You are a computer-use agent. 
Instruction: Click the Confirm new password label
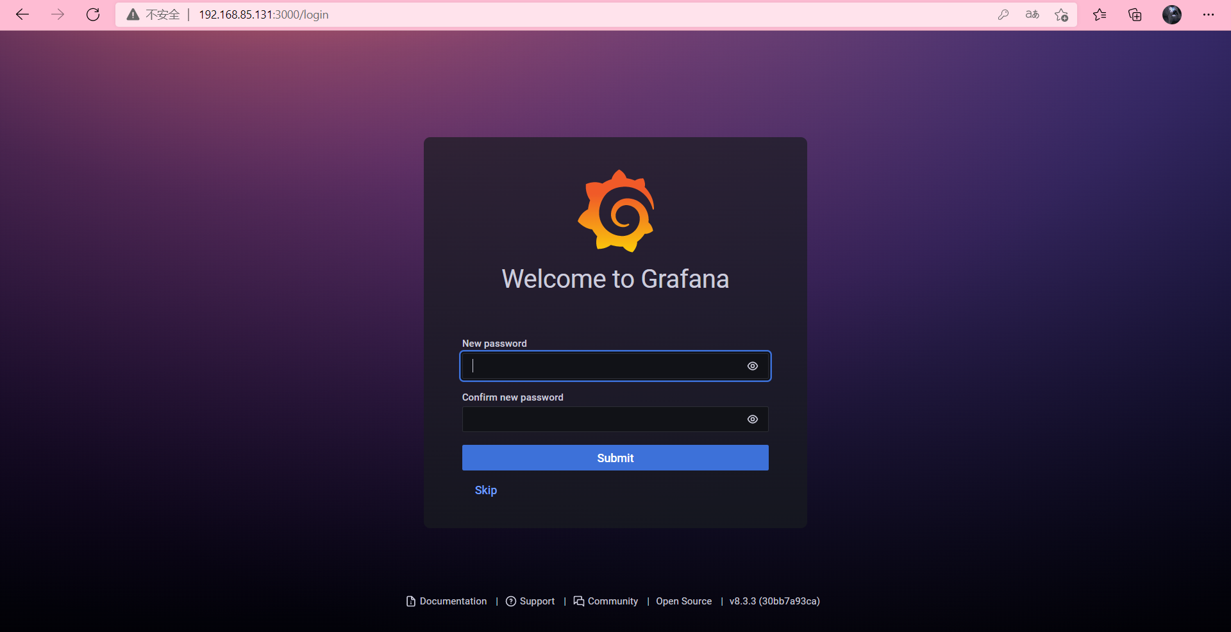click(513, 397)
